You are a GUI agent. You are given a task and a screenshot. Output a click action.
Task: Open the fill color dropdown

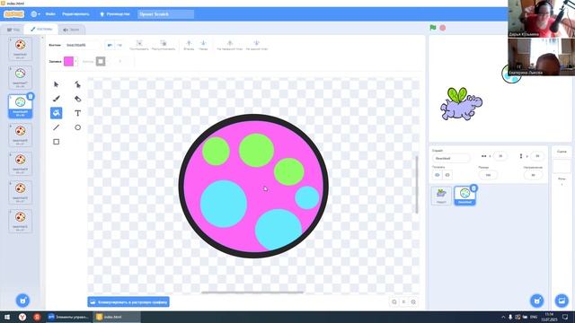[x=75, y=61]
